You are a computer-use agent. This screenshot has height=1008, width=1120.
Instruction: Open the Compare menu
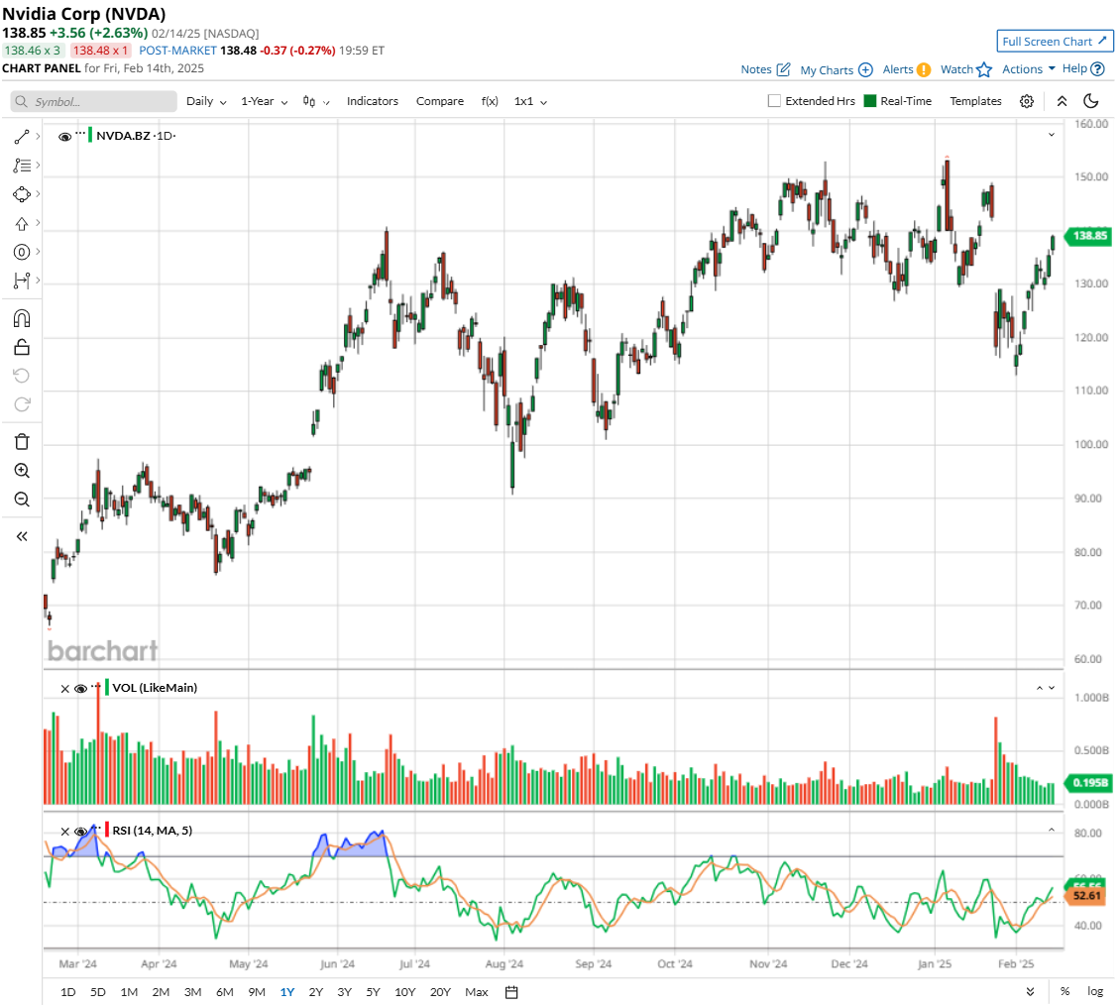pos(440,101)
